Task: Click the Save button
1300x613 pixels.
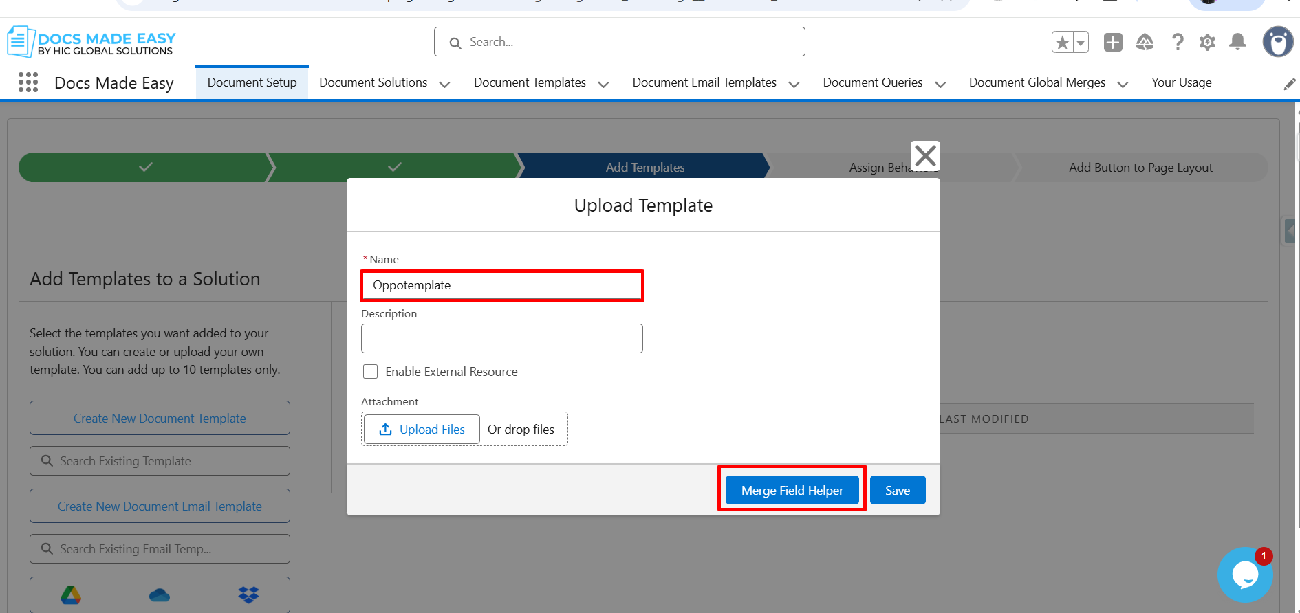Action: point(897,490)
